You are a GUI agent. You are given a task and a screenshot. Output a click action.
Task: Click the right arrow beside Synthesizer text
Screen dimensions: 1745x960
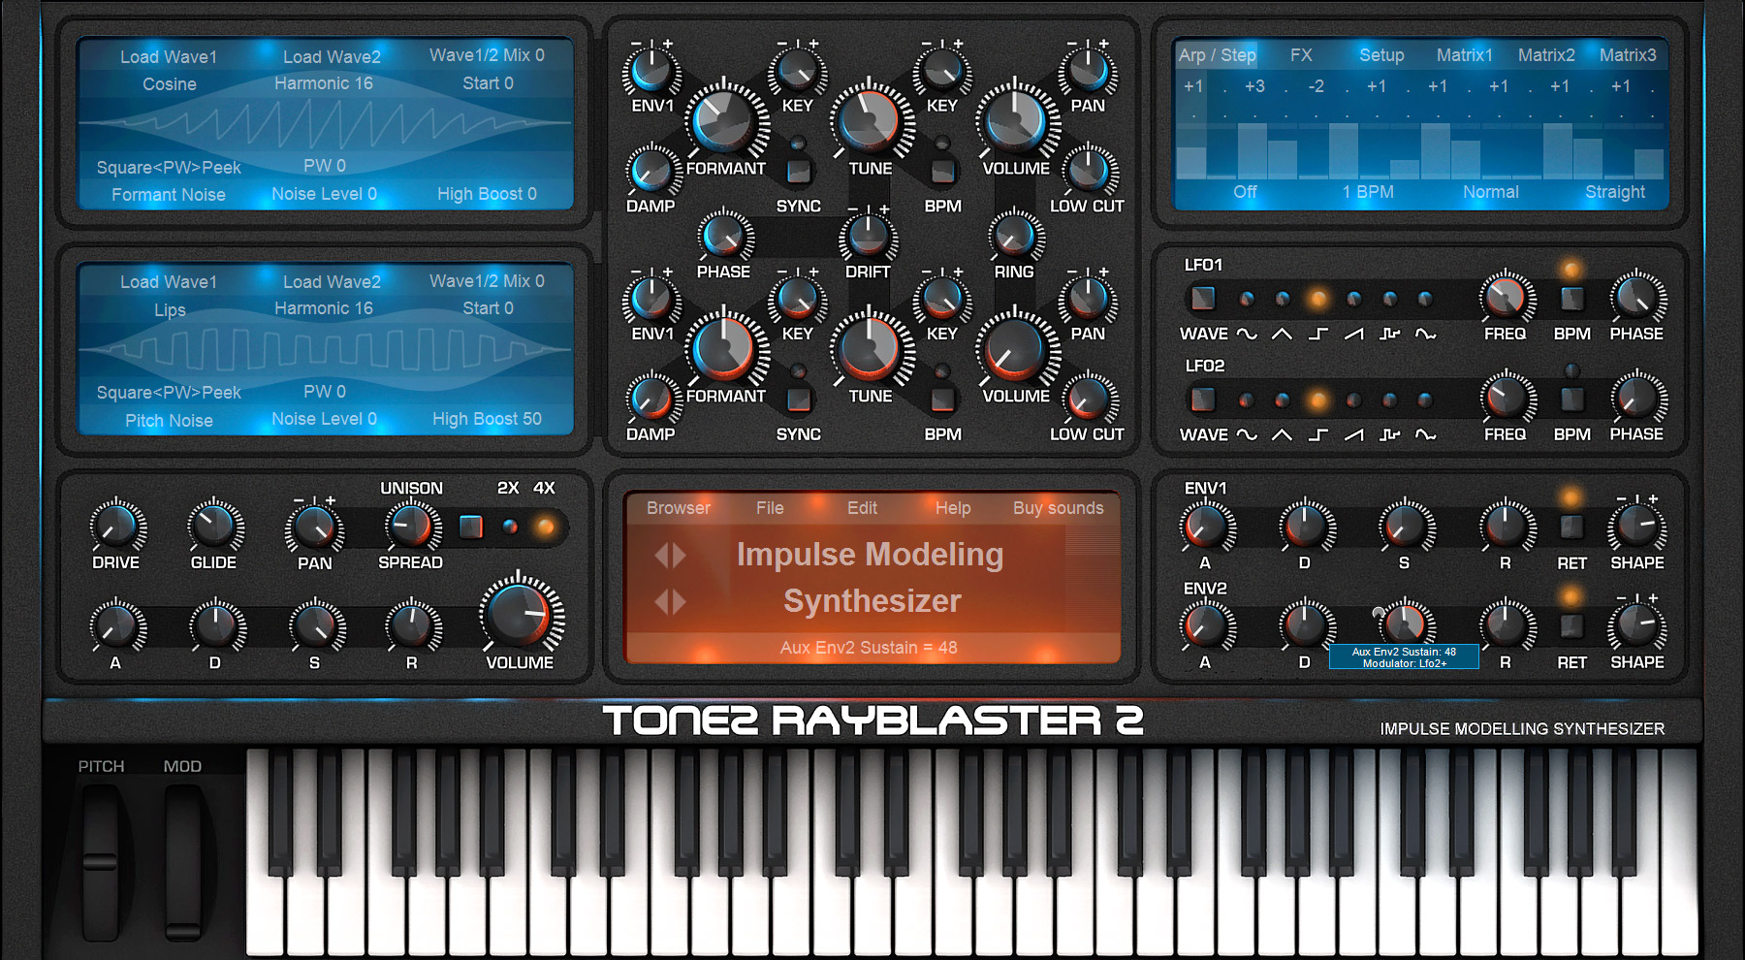679,602
